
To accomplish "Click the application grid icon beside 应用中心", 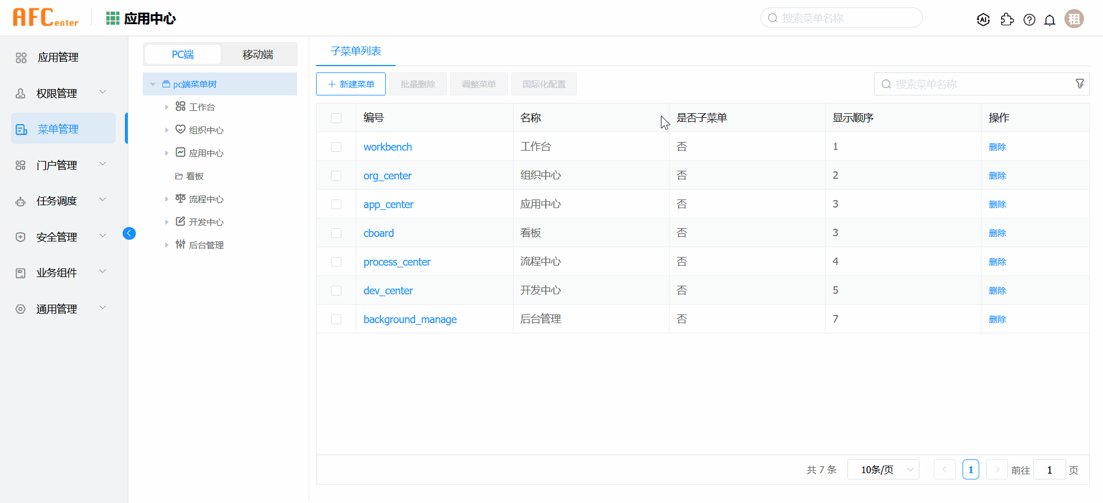I will pyautogui.click(x=112, y=18).
